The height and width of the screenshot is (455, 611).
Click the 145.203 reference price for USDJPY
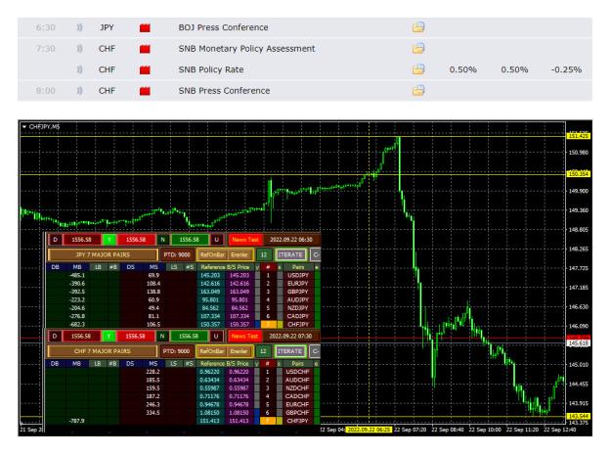(210, 275)
